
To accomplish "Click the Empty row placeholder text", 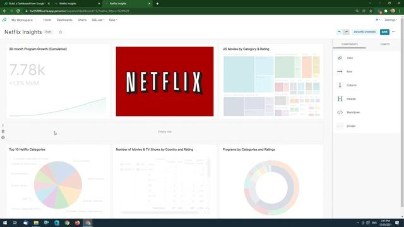I will pyautogui.click(x=165, y=132).
